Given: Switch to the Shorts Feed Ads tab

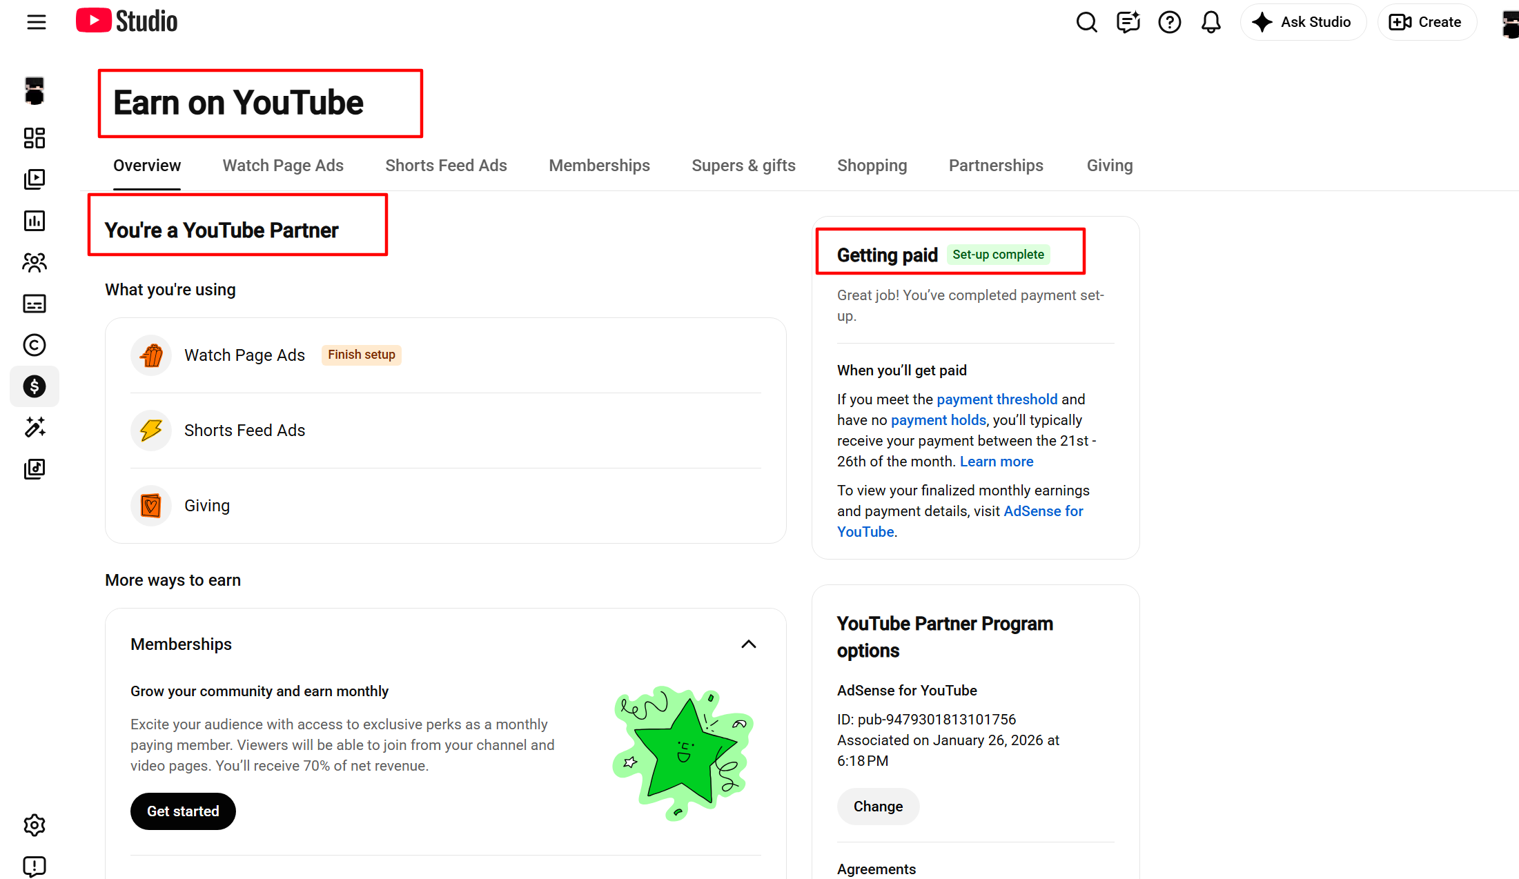Looking at the screenshot, I should [446, 166].
